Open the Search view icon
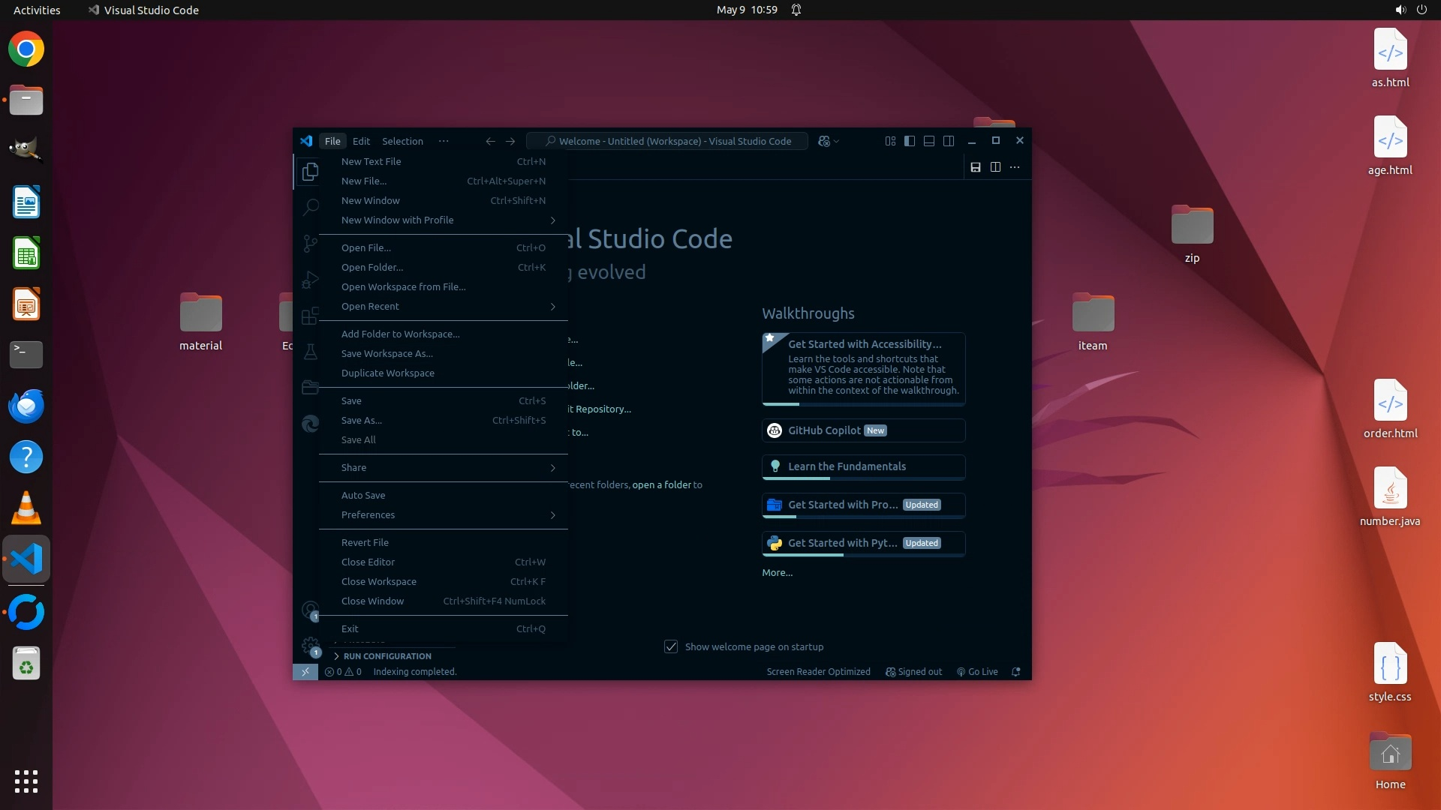This screenshot has width=1441, height=810. (x=310, y=207)
